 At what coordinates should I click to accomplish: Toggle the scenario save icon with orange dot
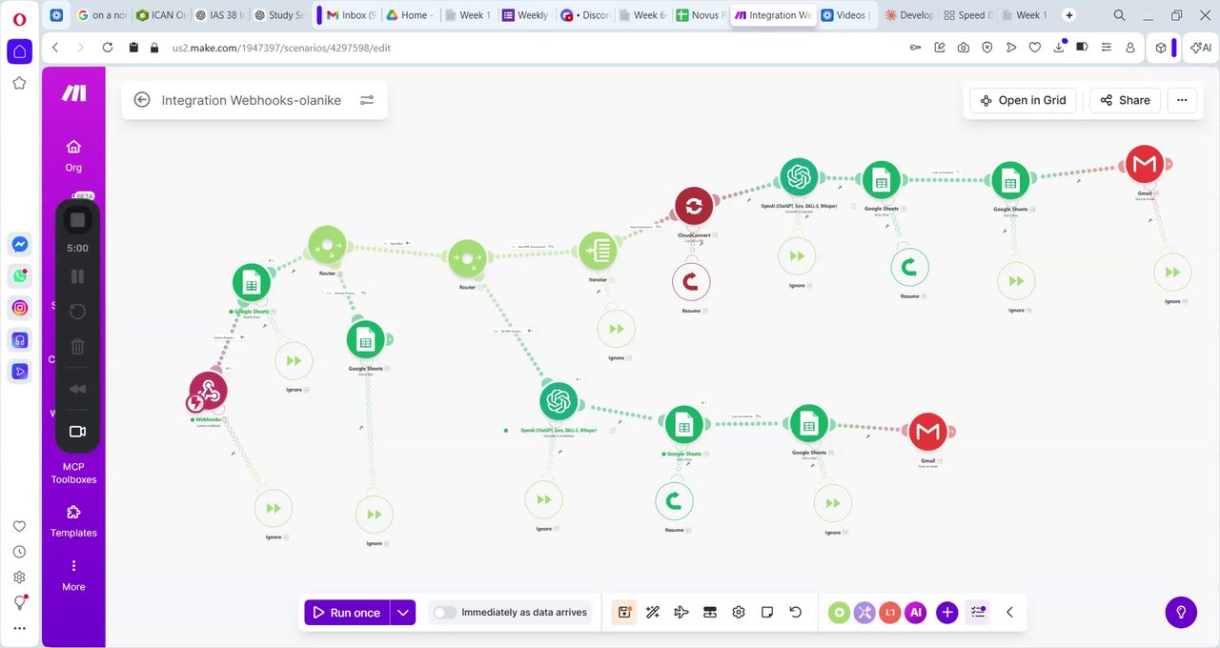click(624, 613)
